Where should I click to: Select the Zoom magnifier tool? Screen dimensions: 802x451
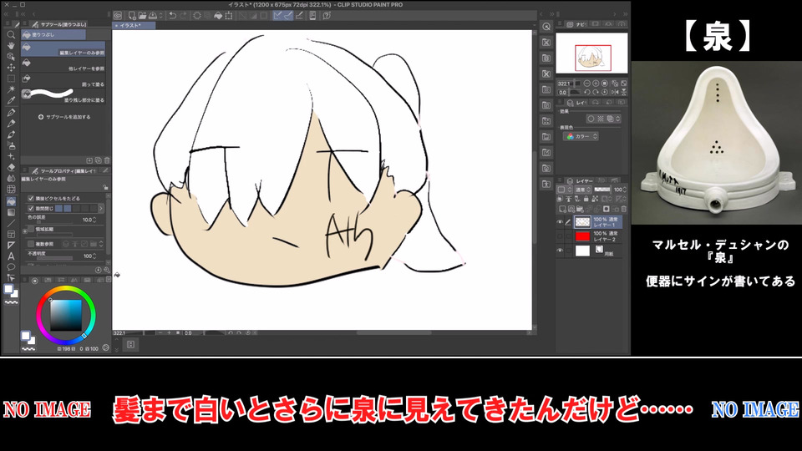(x=11, y=35)
